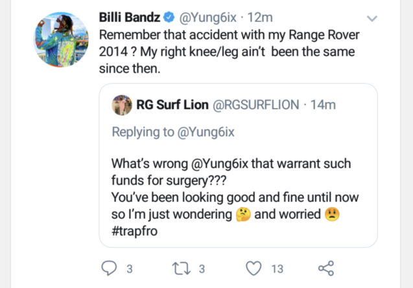Open Billi Bandz's profile picture
Screen dimensions: 413x288
click(61, 39)
